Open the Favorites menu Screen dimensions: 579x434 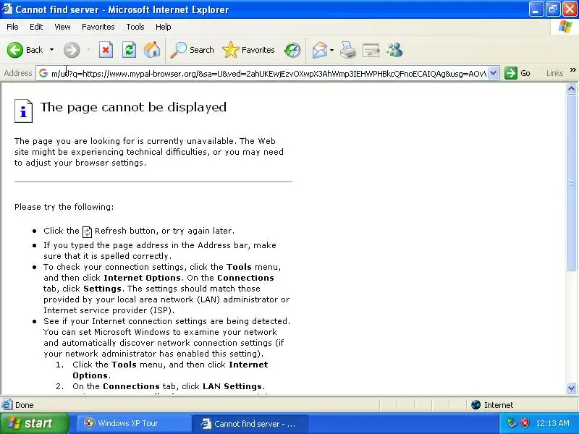coord(98,27)
